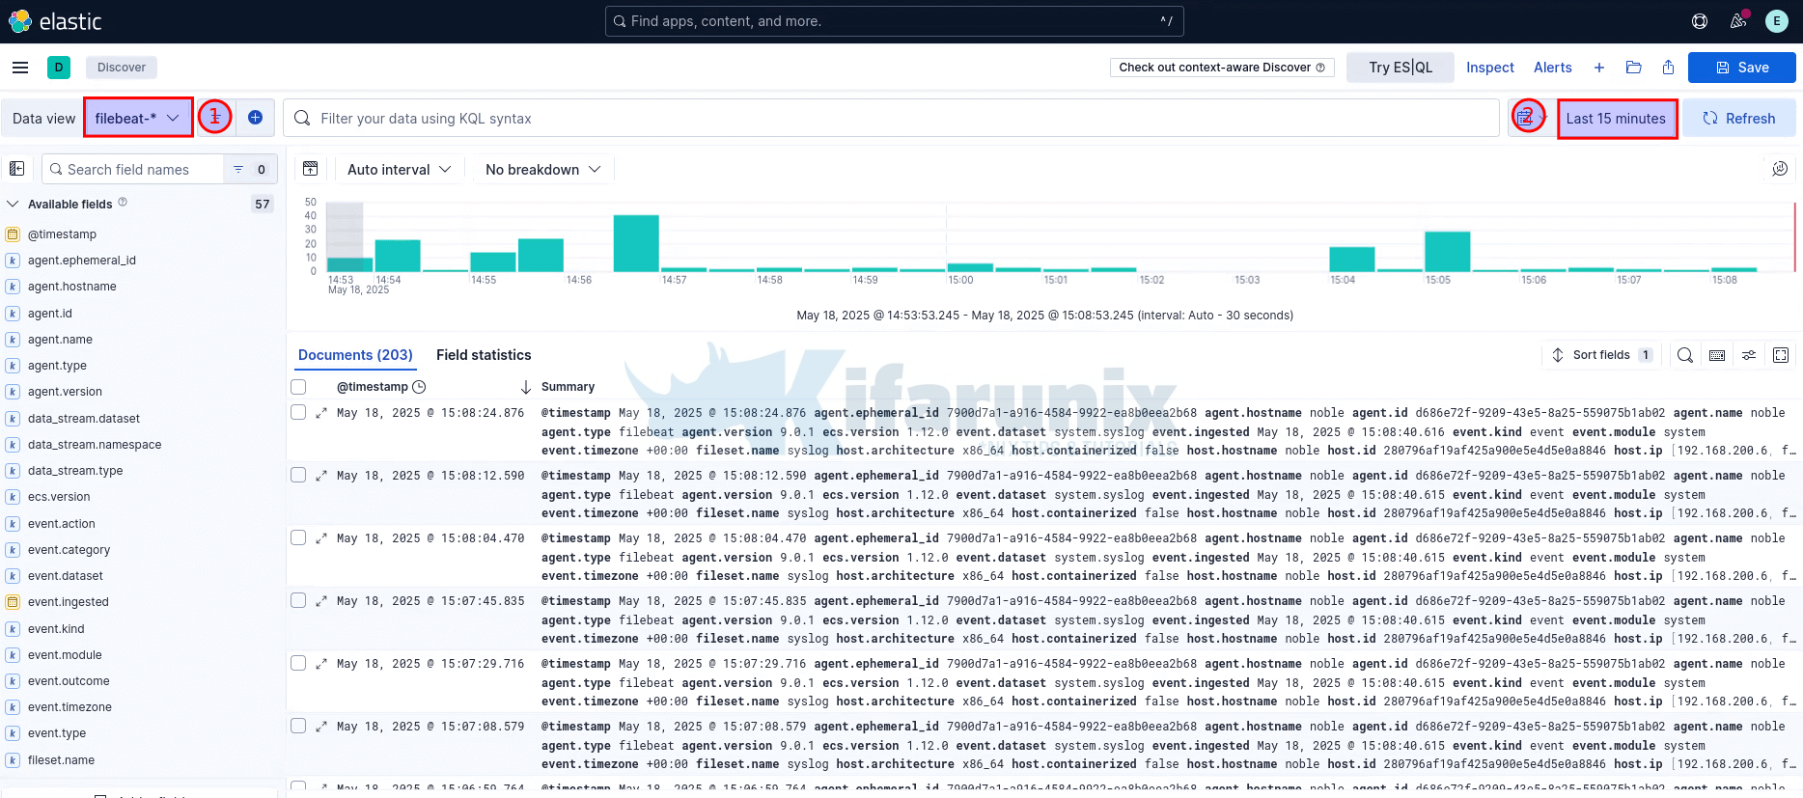Open the Auto interval dropdown
Screen dimensions: 1803x798
[x=399, y=169]
